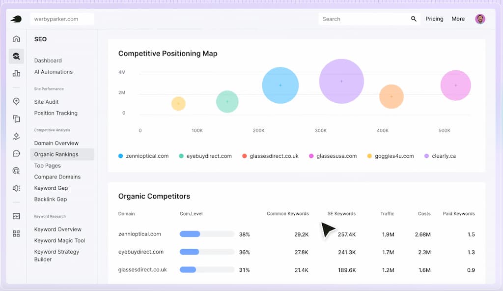Open the apps grid sidebar icon

click(16, 233)
